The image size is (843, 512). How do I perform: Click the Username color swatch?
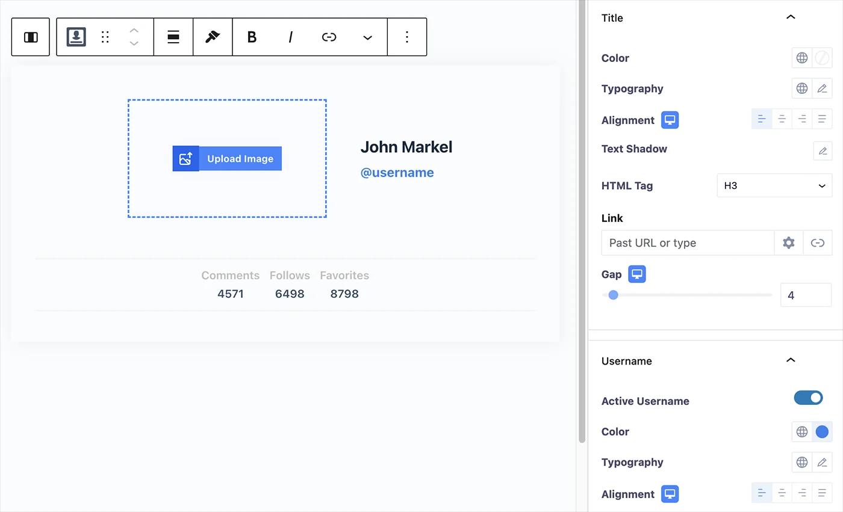[821, 431]
